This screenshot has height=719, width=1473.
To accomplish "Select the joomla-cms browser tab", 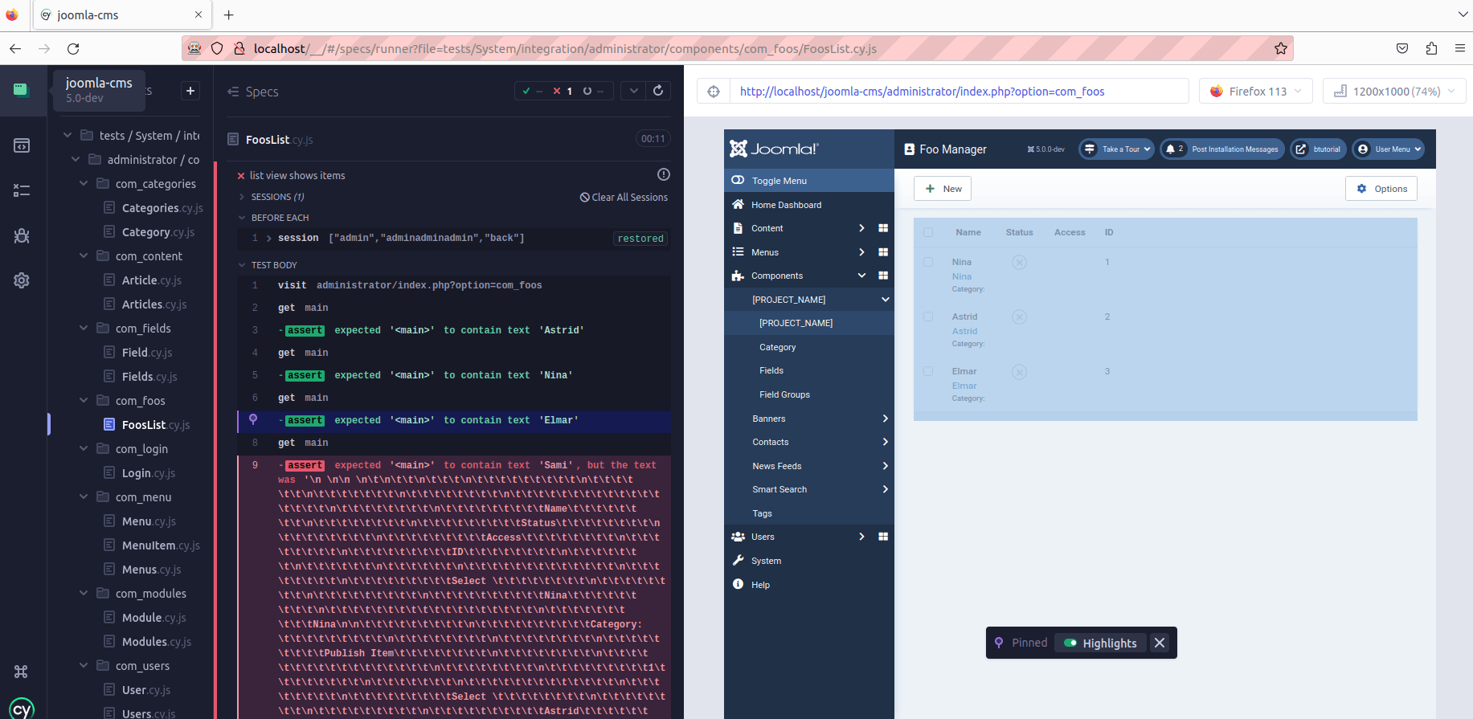I will (x=122, y=14).
